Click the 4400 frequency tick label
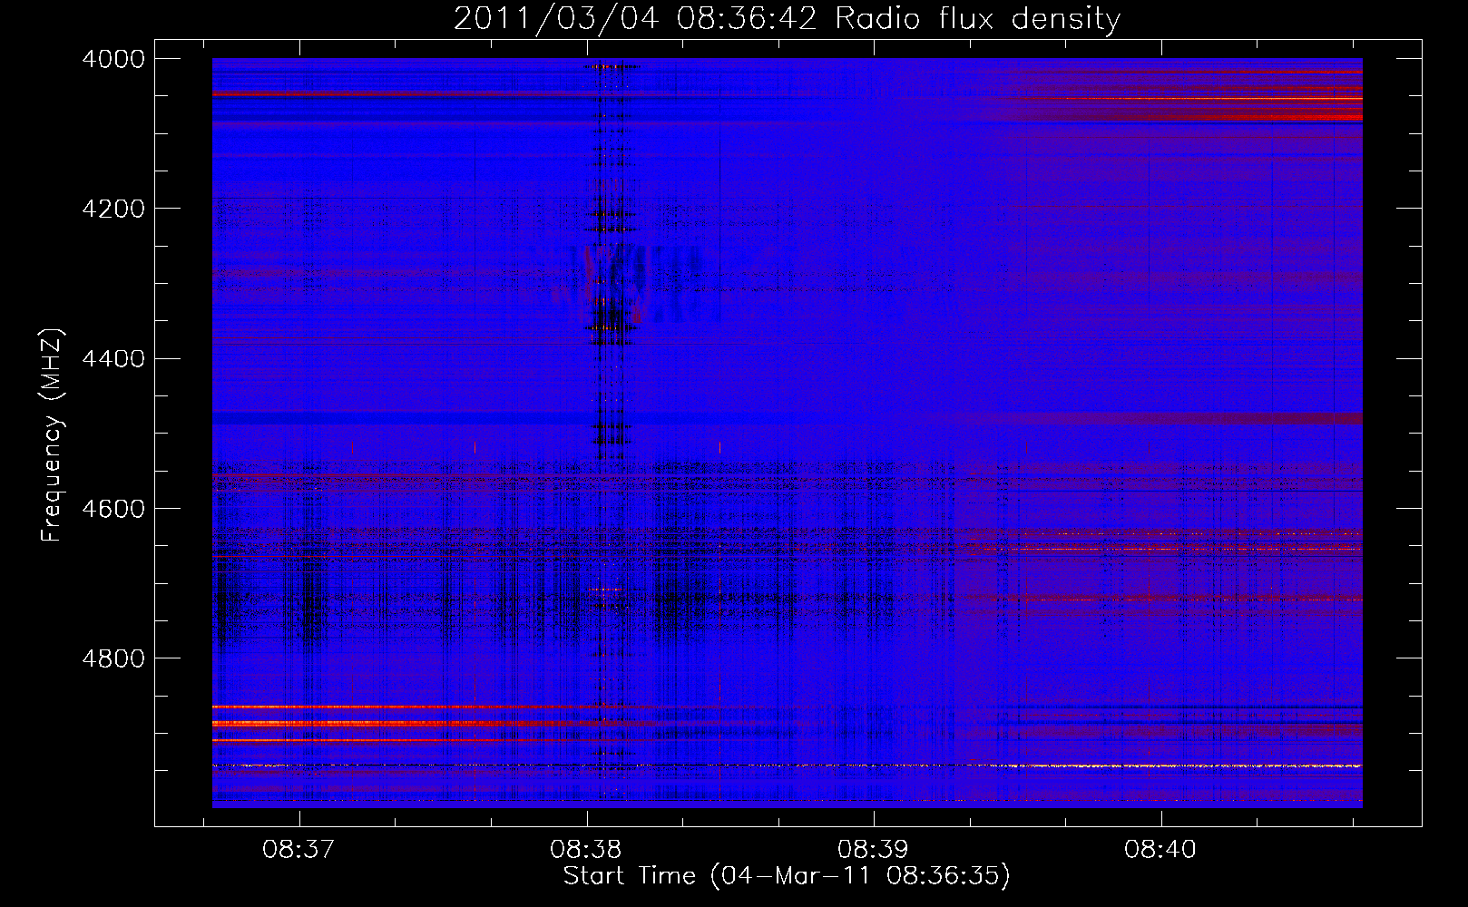Viewport: 1468px width, 907px height. point(113,358)
